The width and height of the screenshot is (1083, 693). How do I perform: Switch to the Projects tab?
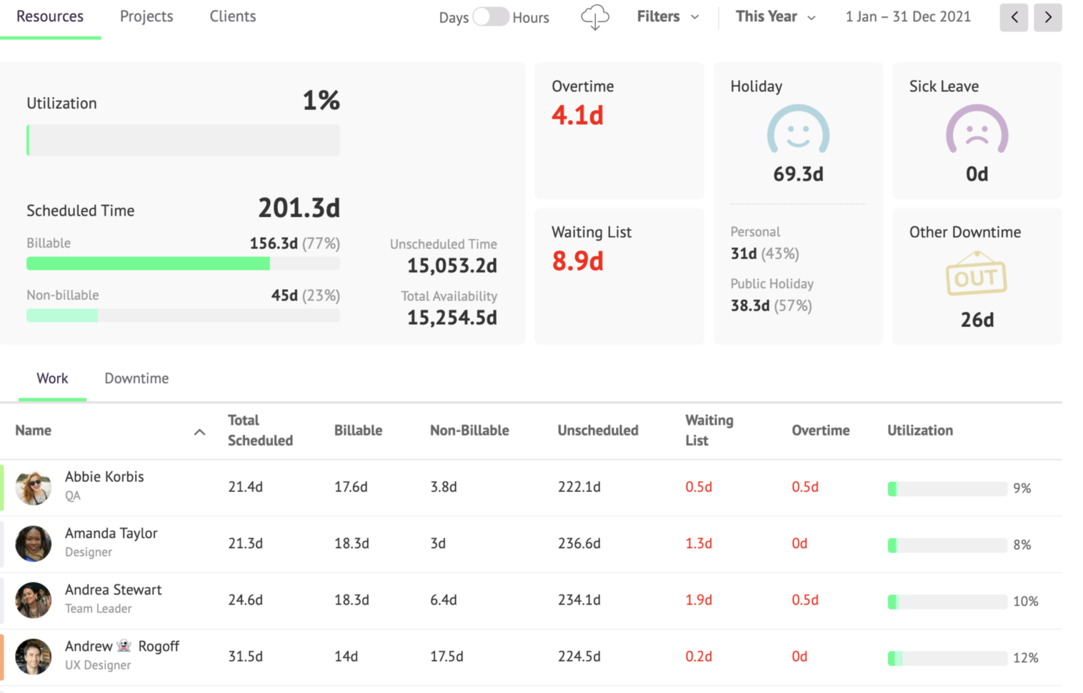tap(146, 16)
